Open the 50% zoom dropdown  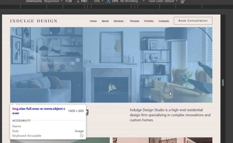point(99,1)
